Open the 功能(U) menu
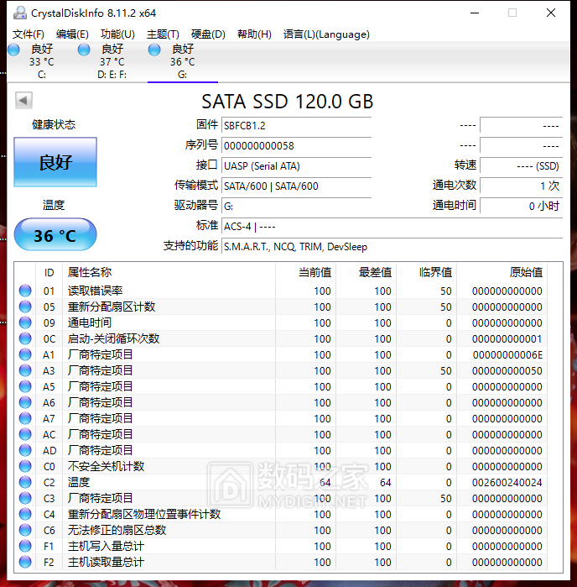Viewport: 577px width, 587px height. pyautogui.click(x=117, y=34)
